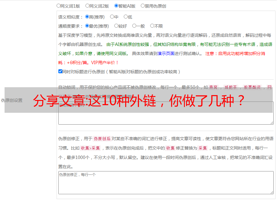Viewport: 277px width, 200px height.
Task: Click the 伪原创设置 label
Action: 12,100
